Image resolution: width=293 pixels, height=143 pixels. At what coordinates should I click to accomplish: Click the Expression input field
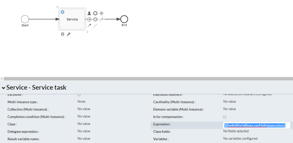(x=257, y=125)
